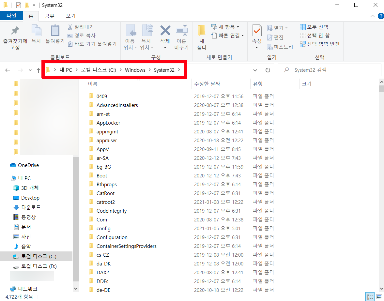Image resolution: width=384 pixels, height=301 pixels.
Task: Switch to the 홈 (Home) ribbon tab
Action: click(31, 16)
